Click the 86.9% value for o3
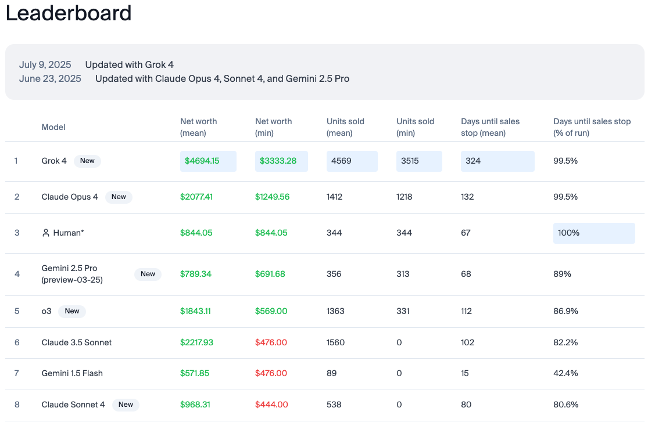Image resolution: width=655 pixels, height=426 pixels. click(x=565, y=311)
